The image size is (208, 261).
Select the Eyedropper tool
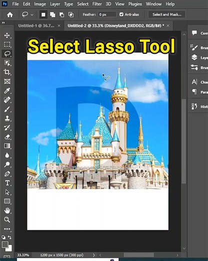[7, 91]
